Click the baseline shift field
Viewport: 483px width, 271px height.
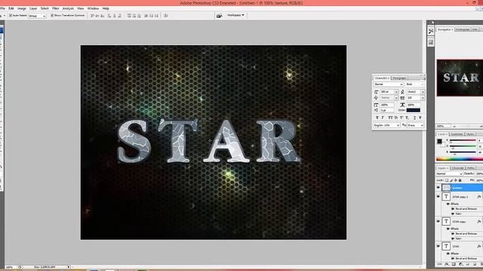[x=386, y=110]
